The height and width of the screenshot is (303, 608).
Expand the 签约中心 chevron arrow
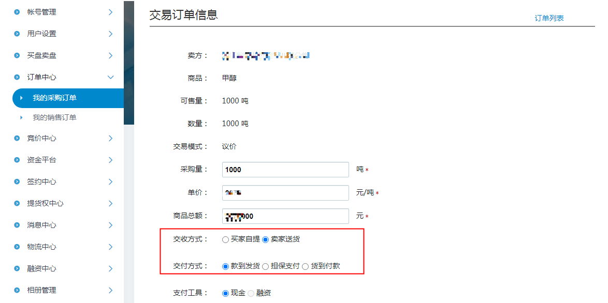point(110,181)
